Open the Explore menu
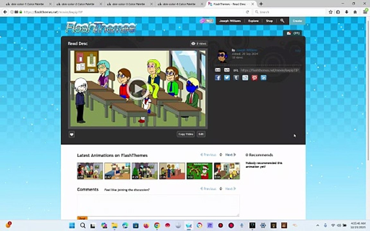370x231 pixels. [x=253, y=21]
